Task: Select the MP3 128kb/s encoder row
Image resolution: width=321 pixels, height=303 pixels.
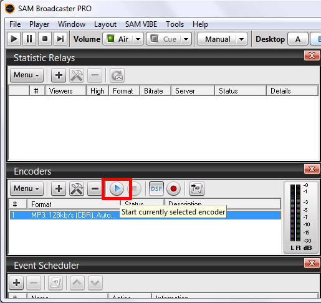Action: pyautogui.click(x=145, y=214)
